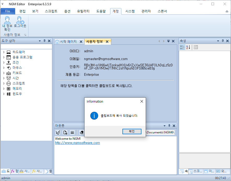Open the 사용자 정보 group dialog launcher
The image size is (231, 181).
pyautogui.click(x=25, y=35)
